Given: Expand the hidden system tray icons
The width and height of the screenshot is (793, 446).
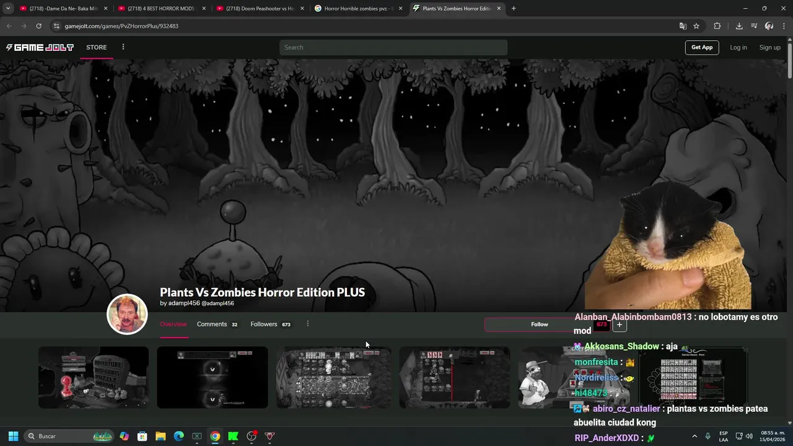Looking at the screenshot, I should tap(694, 436).
